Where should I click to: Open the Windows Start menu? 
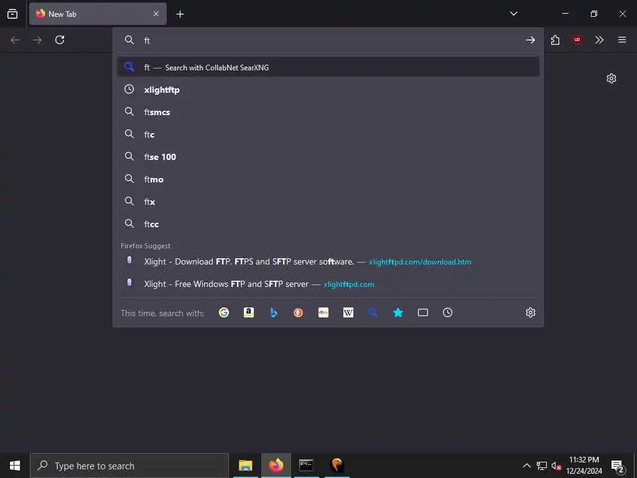(15, 466)
